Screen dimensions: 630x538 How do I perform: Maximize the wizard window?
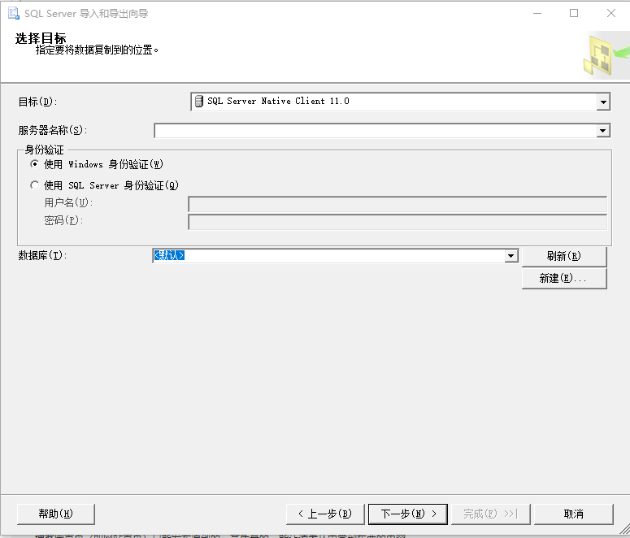tap(574, 13)
